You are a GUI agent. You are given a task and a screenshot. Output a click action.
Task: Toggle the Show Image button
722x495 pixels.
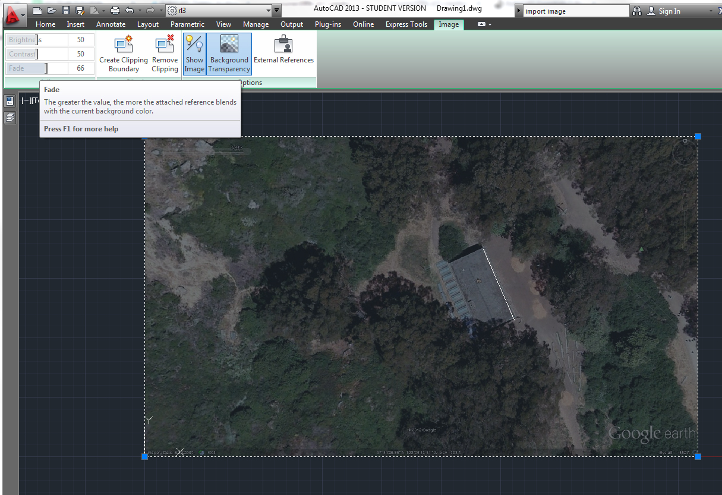(194, 53)
